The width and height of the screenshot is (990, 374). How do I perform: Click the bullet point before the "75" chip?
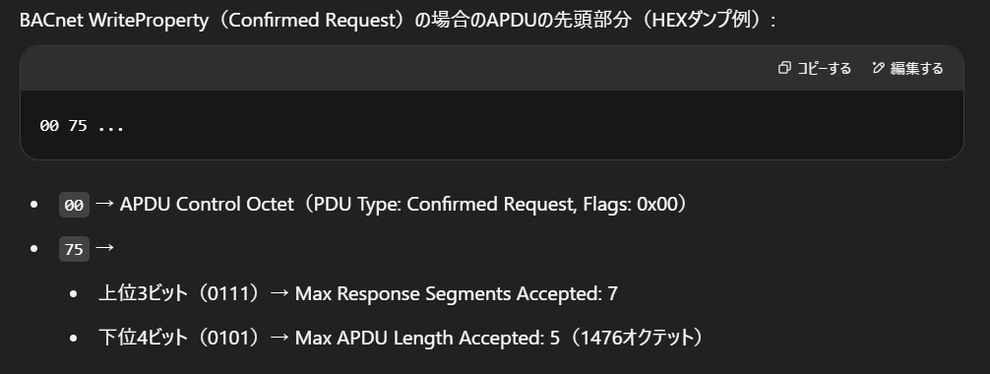tap(34, 249)
